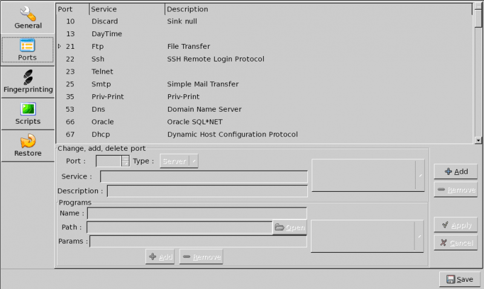Sort the list by Description column header
The height and width of the screenshot is (289, 484).
click(x=318, y=9)
